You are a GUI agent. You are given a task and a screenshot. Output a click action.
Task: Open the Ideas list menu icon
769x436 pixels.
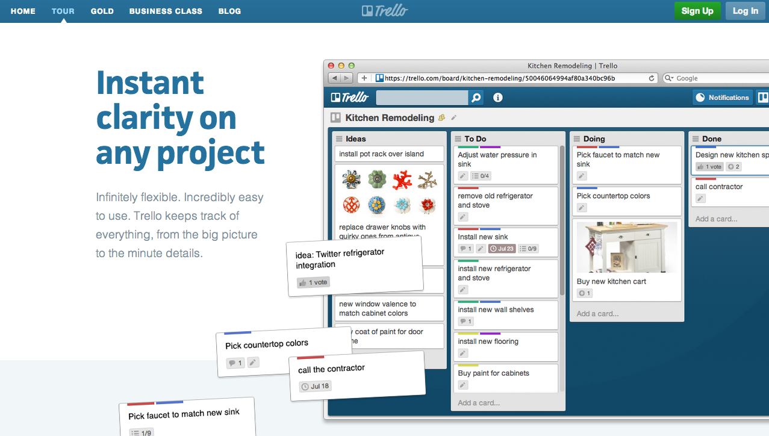coord(339,139)
